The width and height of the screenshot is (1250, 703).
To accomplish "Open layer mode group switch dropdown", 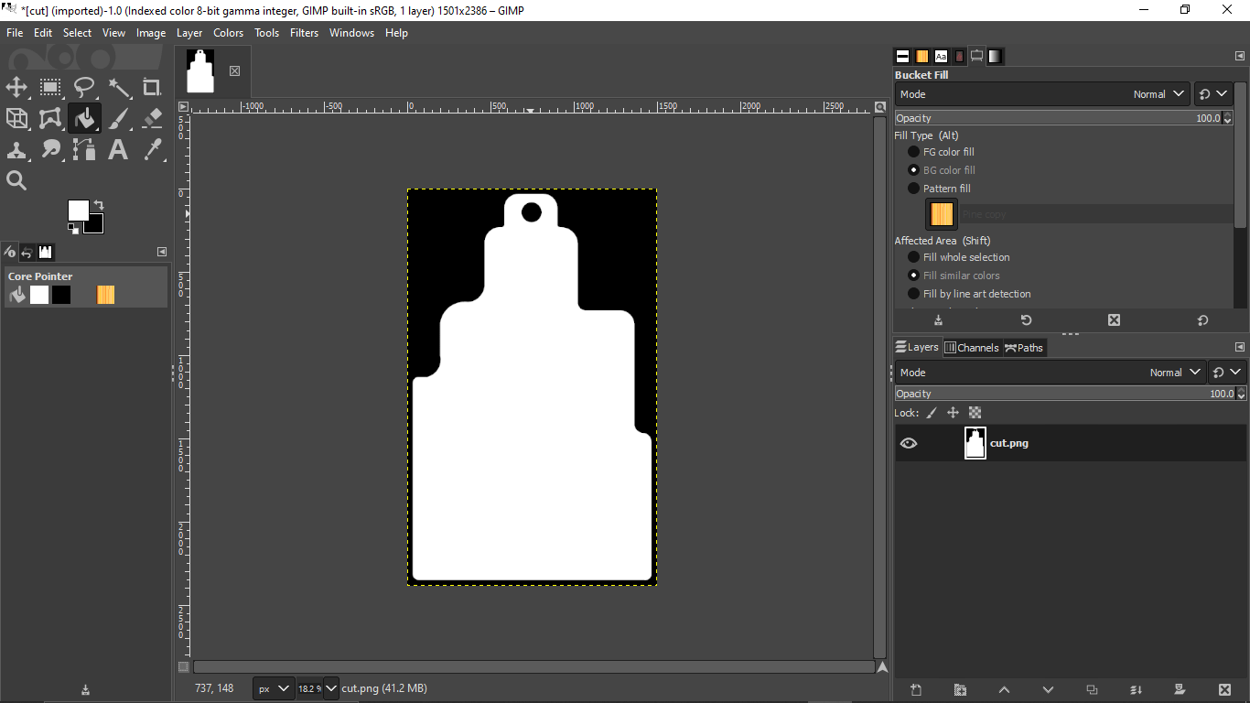I will [1227, 373].
